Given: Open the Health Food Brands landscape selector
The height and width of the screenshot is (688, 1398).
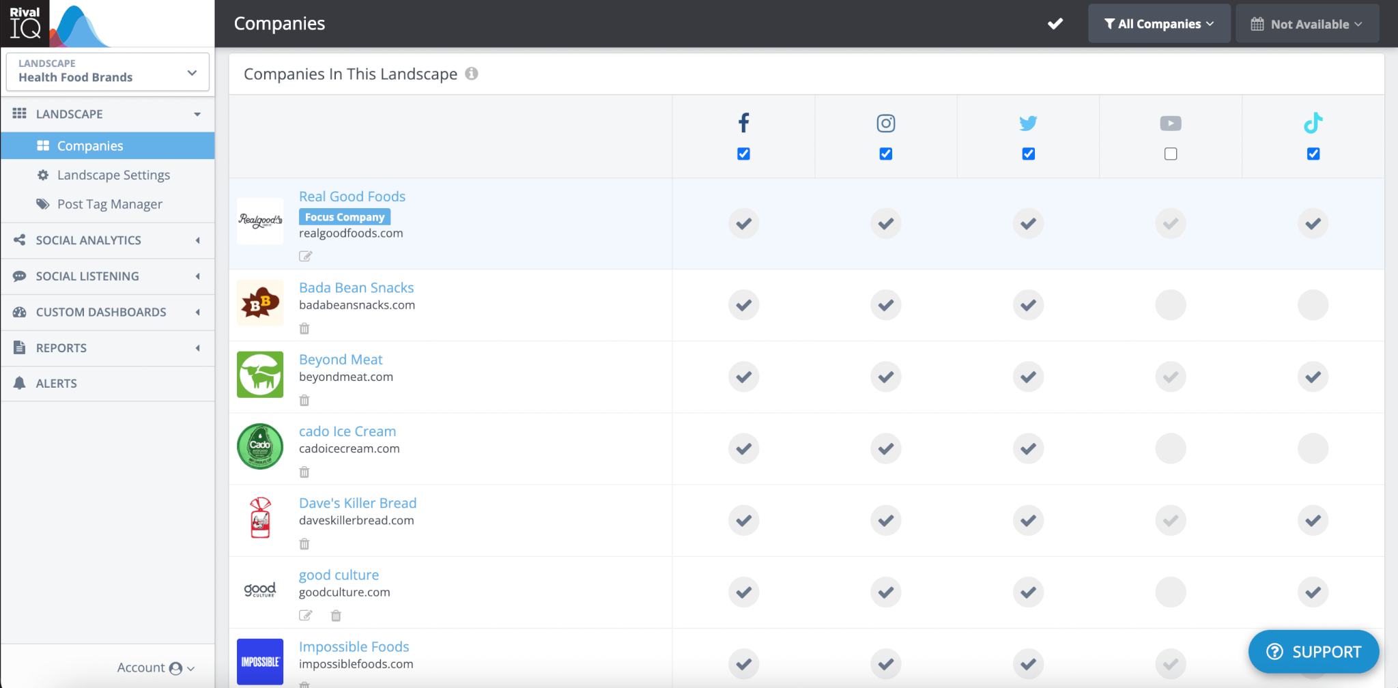Looking at the screenshot, I should click(x=107, y=72).
